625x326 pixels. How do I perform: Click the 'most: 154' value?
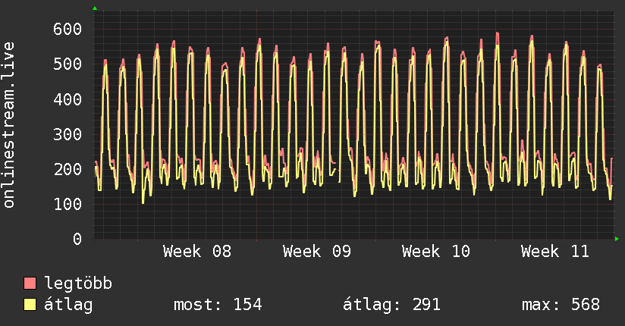(x=218, y=305)
